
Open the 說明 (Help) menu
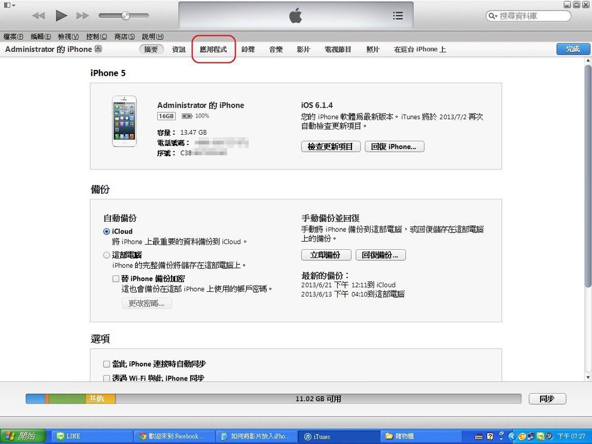(x=153, y=36)
